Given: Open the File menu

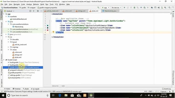Looking at the screenshot, I should pos(2,4).
